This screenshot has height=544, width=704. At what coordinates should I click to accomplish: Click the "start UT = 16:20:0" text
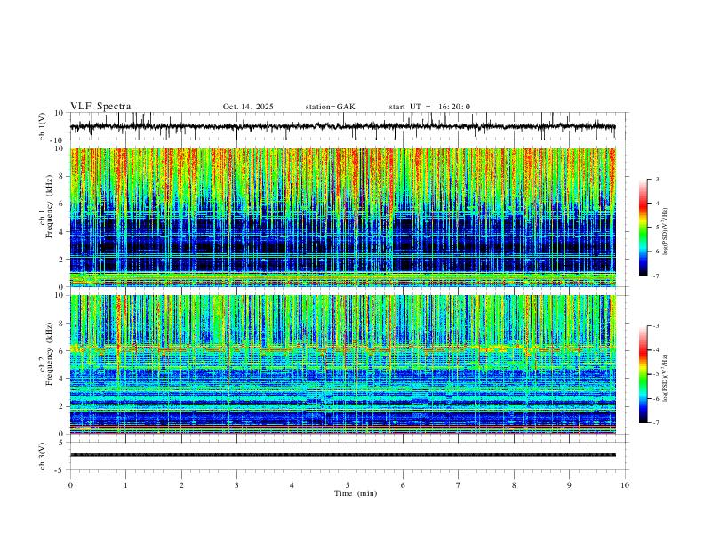tap(429, 107)
